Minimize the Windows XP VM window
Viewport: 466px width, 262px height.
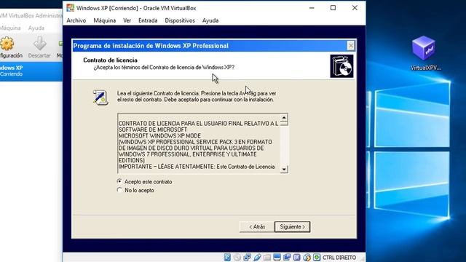point(312,8)
